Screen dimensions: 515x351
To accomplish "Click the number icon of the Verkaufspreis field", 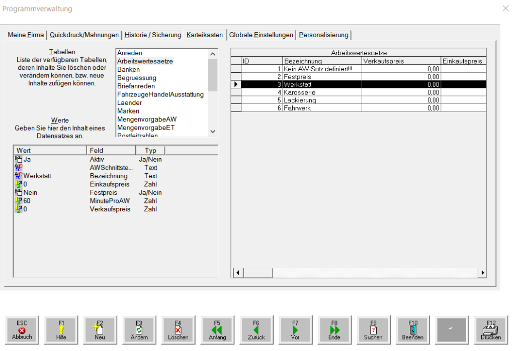I will point(19,209).
